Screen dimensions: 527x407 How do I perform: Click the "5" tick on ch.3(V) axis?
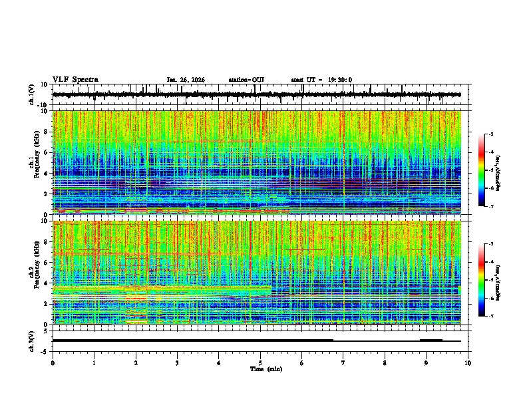tap(46, 331)
